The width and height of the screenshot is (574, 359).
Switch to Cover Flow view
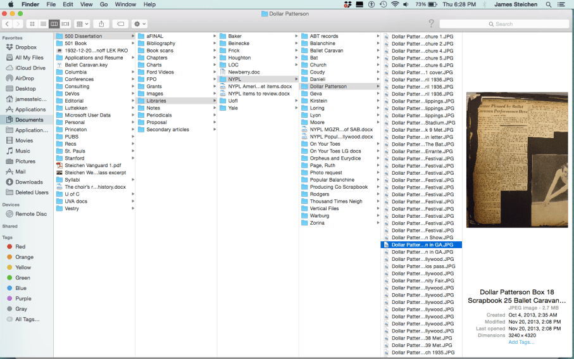(65, 24)
